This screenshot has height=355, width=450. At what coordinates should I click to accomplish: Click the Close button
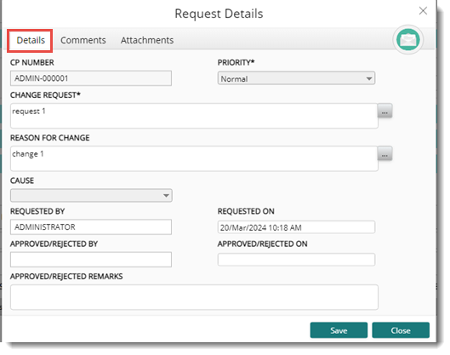point(401,330)
